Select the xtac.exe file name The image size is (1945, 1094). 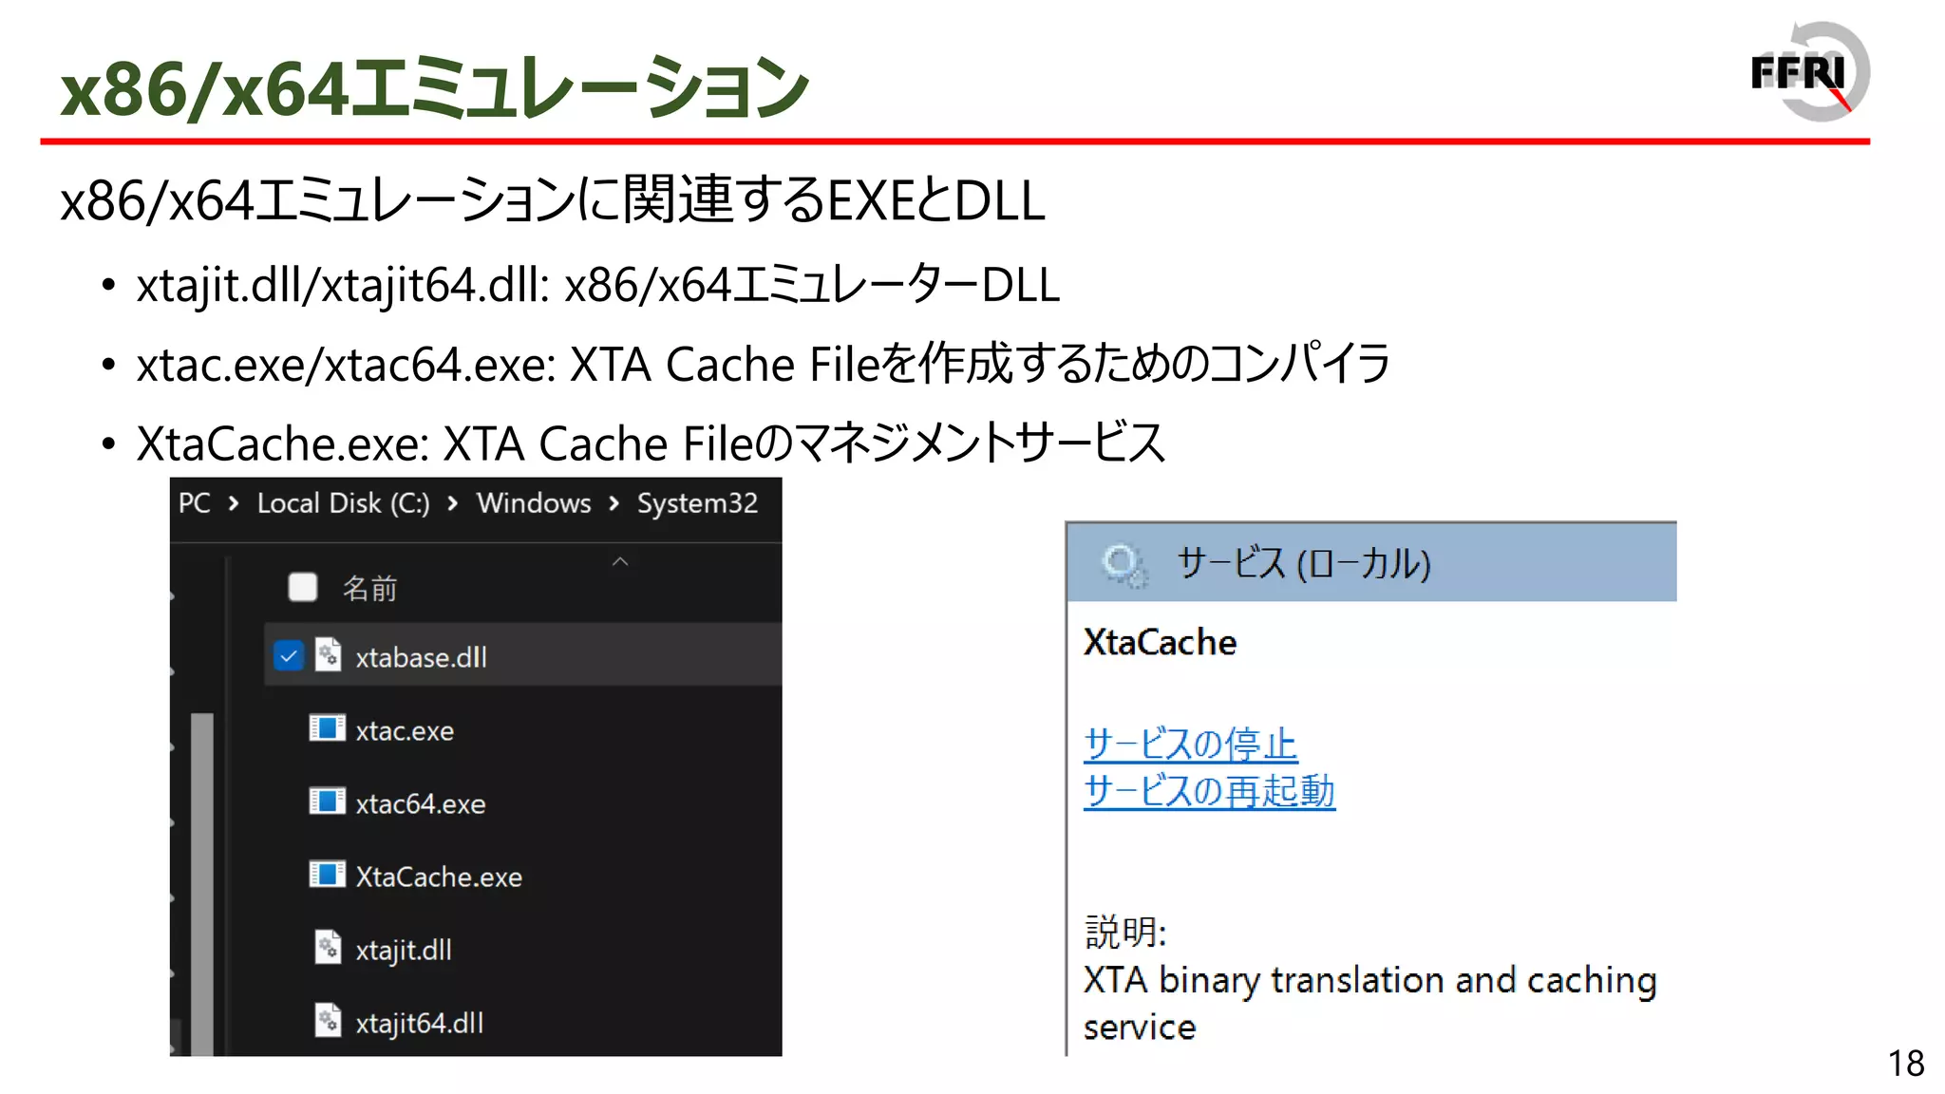tap(405, 730)
